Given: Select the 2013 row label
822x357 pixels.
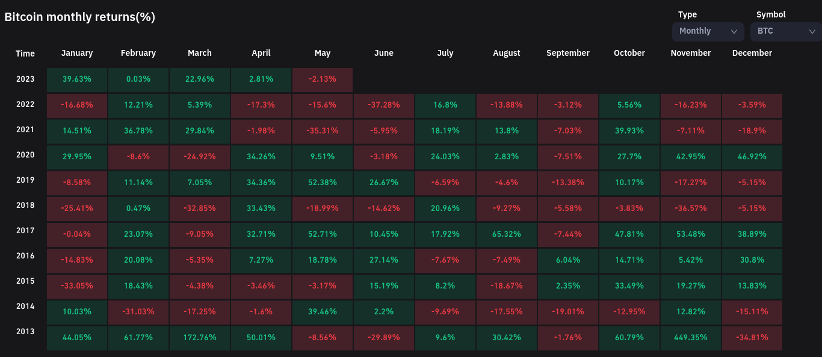Looking at the screenshot, I should (25, 331).
